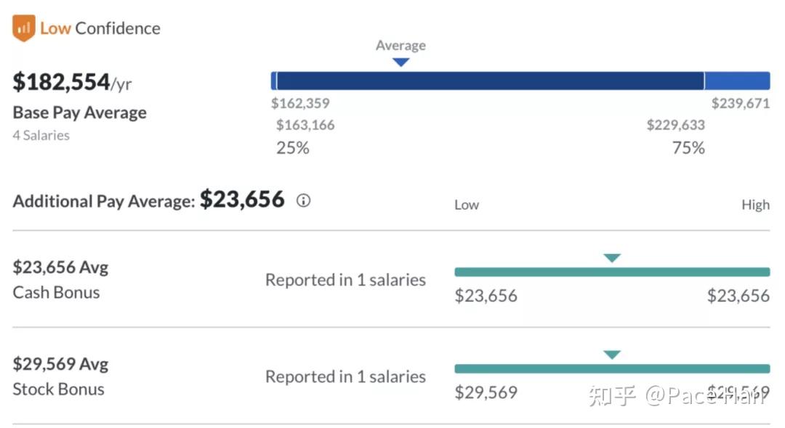Click the $162,359 minimum pay value
This screenshot has height=428, width=785.
[x=300, y=103]
